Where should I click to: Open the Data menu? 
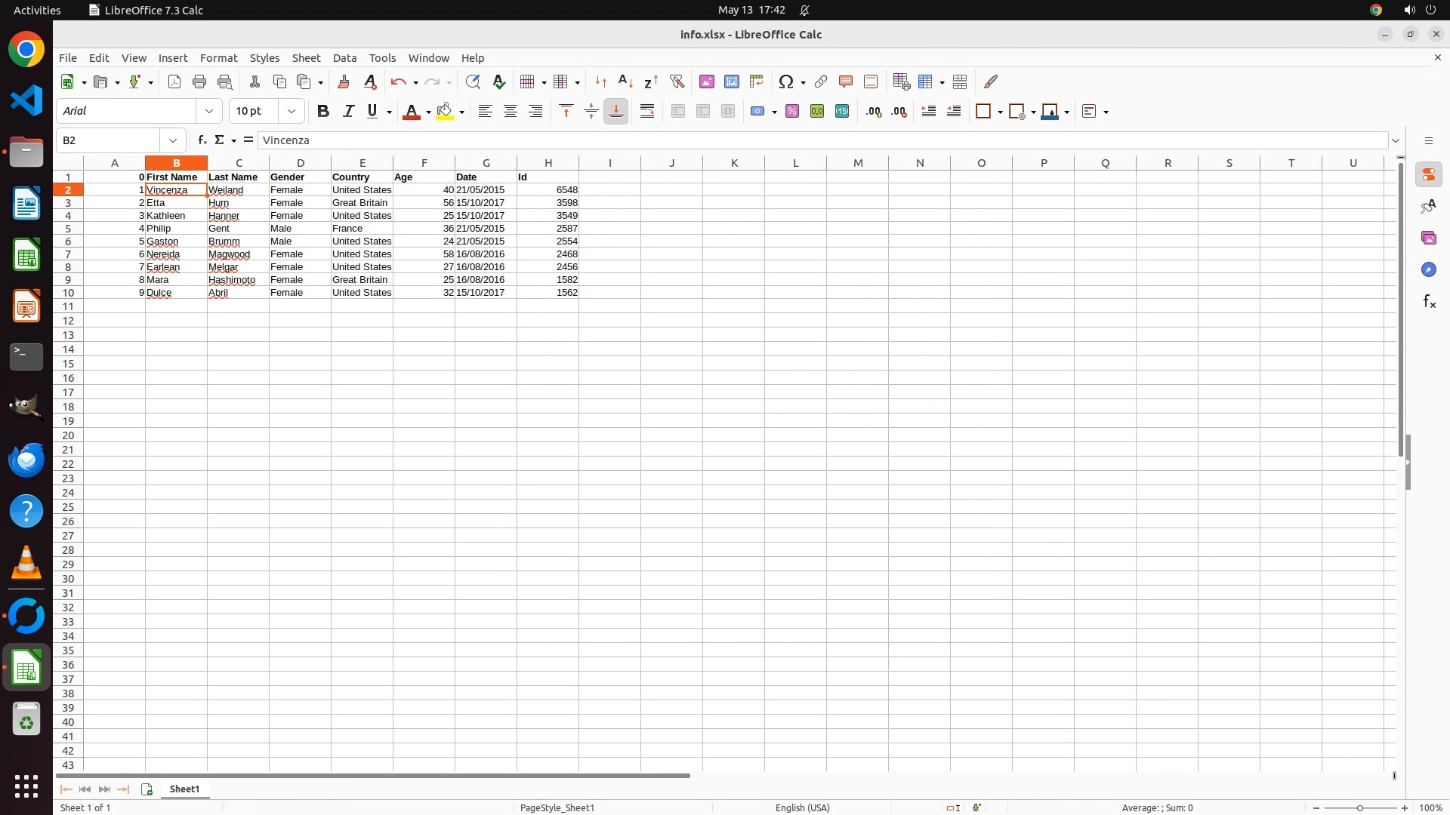[x=344, y=58]
